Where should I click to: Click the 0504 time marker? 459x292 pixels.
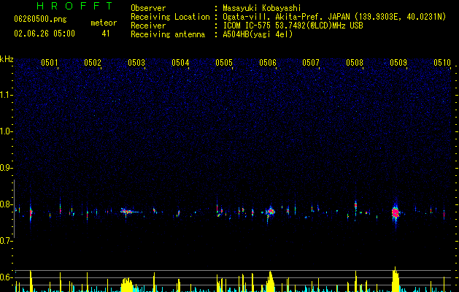(x=180, y=62)
